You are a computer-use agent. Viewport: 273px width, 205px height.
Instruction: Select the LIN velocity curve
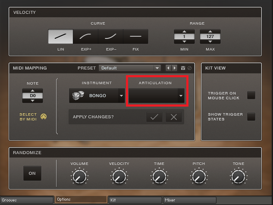60,36
